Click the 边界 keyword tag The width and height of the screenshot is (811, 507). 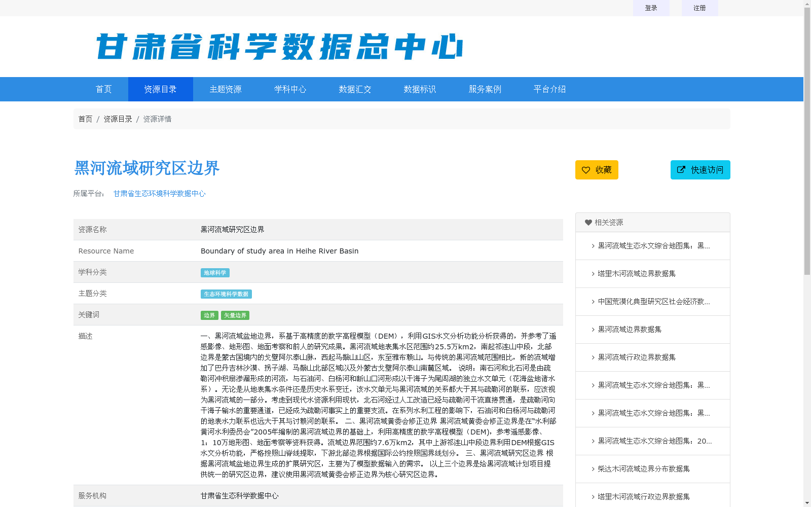tap(209, 315)
